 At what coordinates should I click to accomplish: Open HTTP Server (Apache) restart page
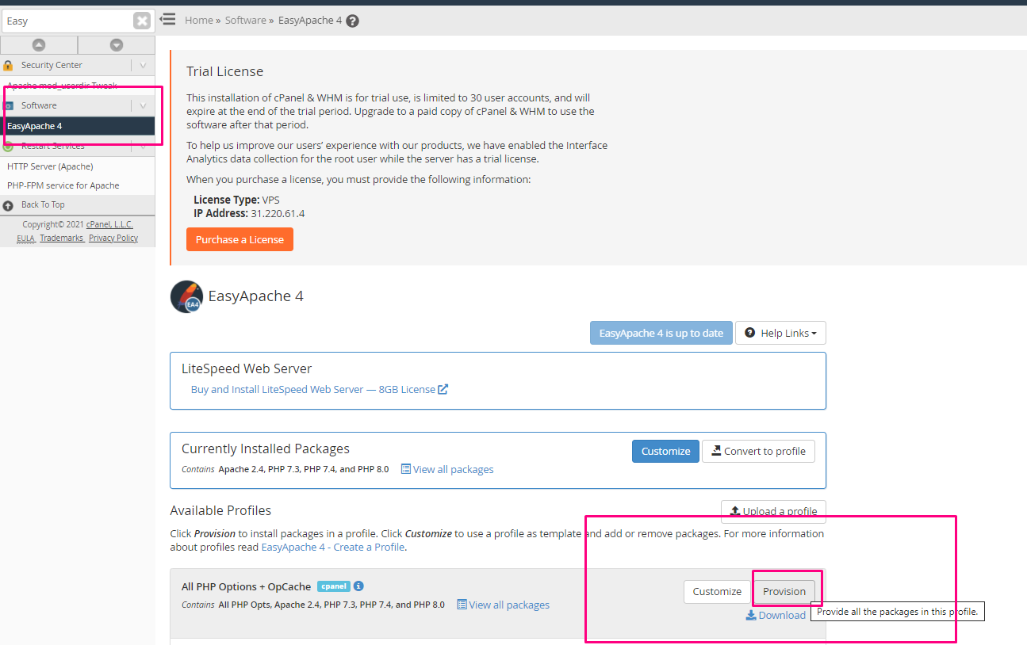click(50, 166)
